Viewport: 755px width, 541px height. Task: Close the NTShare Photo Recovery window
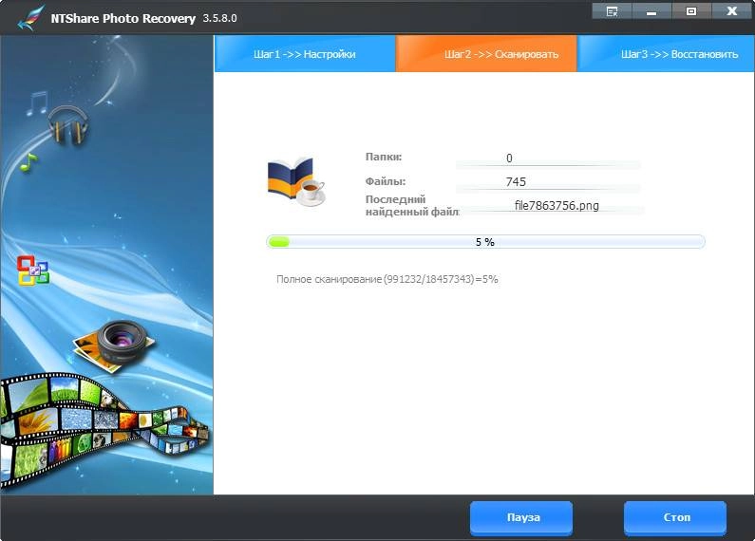(732, 11)
